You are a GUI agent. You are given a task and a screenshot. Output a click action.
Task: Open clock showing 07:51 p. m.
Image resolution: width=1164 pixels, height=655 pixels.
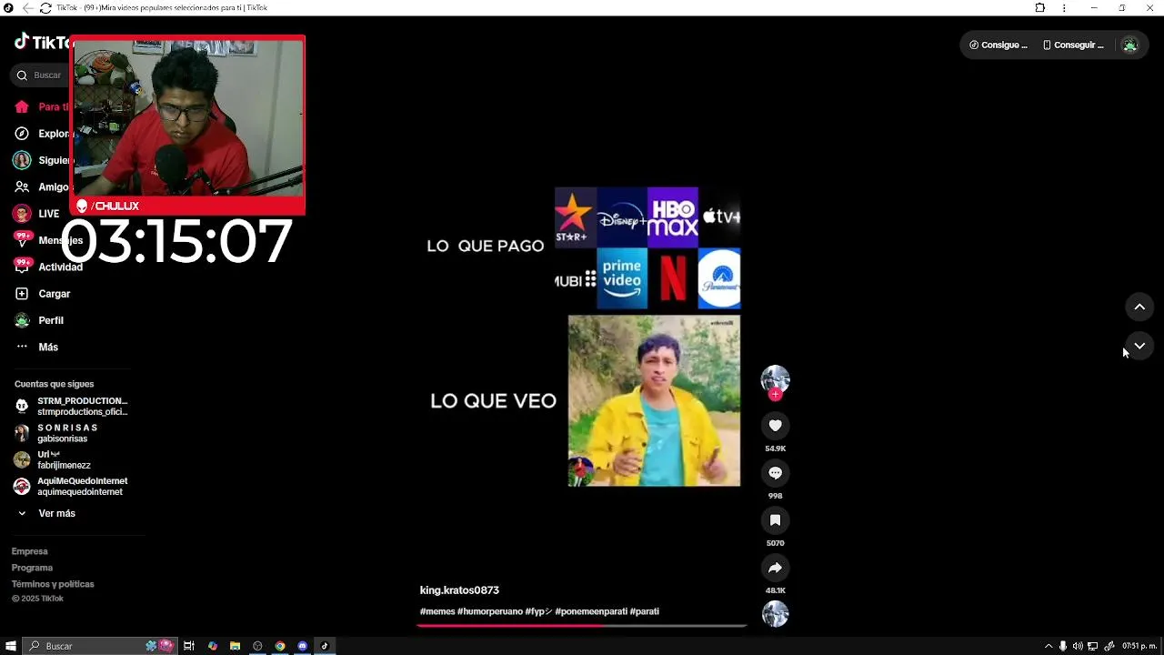tap(1139, 646)
